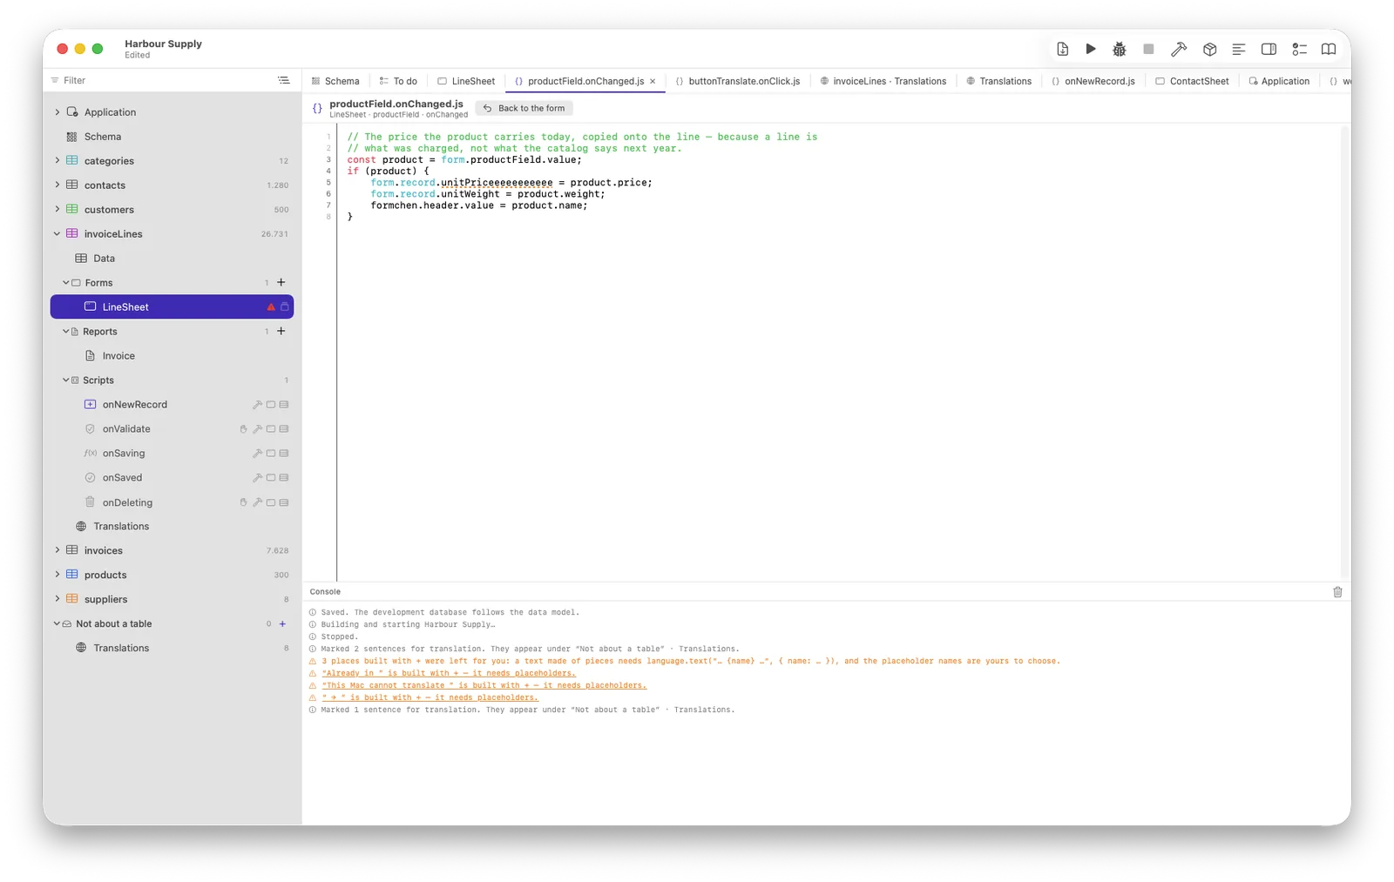1394x882 pixels.
Task: Switch to the To do tab
Action: click(398, 81)
